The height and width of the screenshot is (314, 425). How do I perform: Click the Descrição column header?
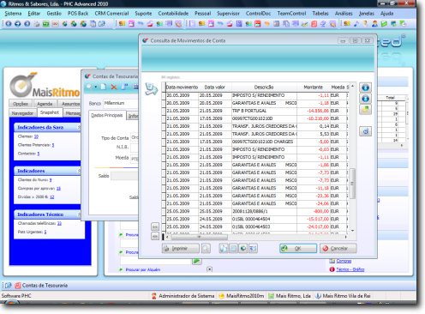click(264, 88)
